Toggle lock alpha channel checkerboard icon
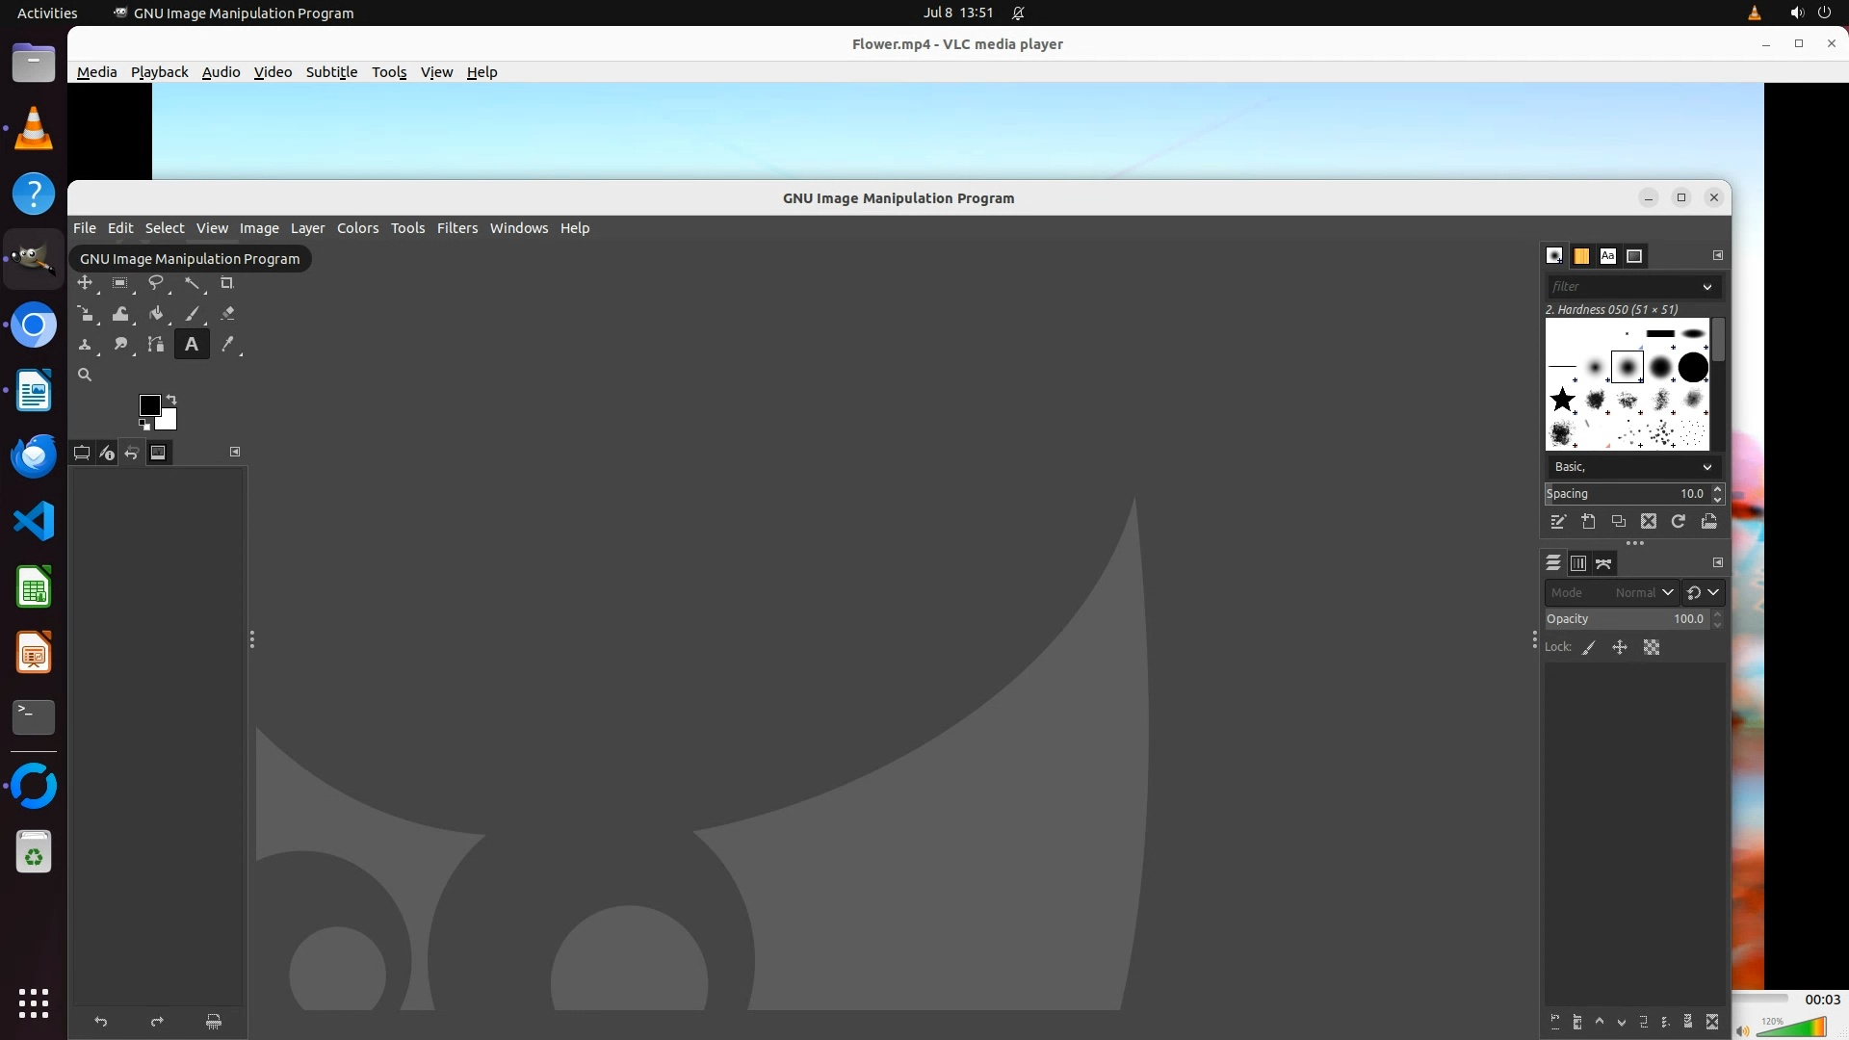 click(x=1652, y=648)
